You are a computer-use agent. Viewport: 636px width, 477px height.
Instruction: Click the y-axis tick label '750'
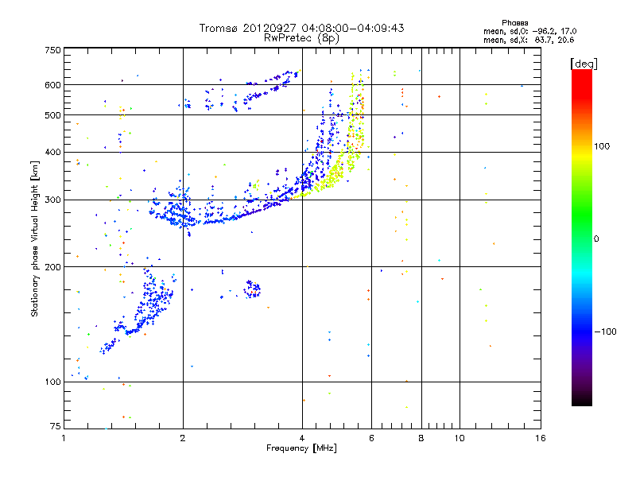52,50
